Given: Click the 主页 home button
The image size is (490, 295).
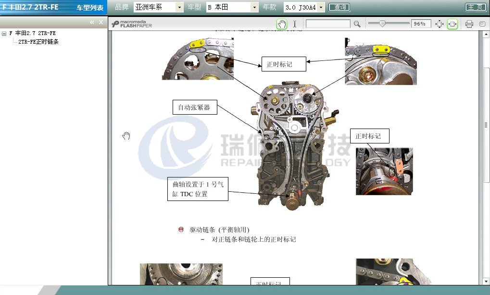Looking at the screenshot, I should 475,7.
